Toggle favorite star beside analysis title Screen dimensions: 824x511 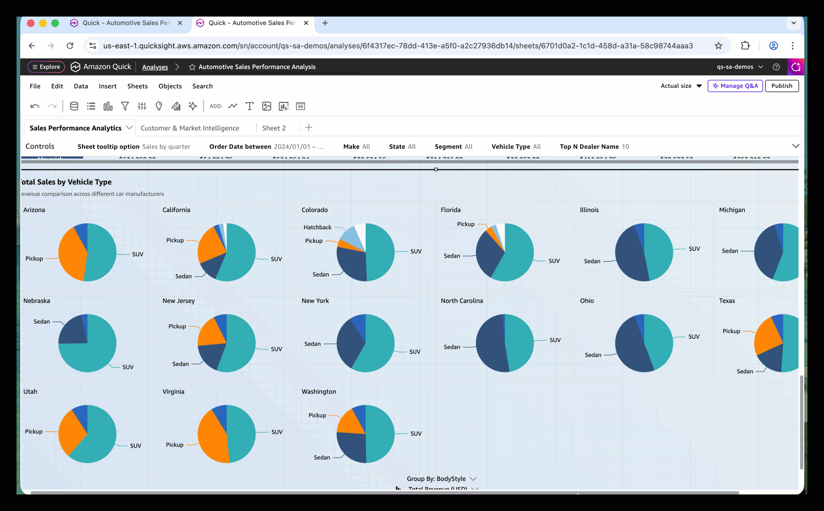coord(192,67)
